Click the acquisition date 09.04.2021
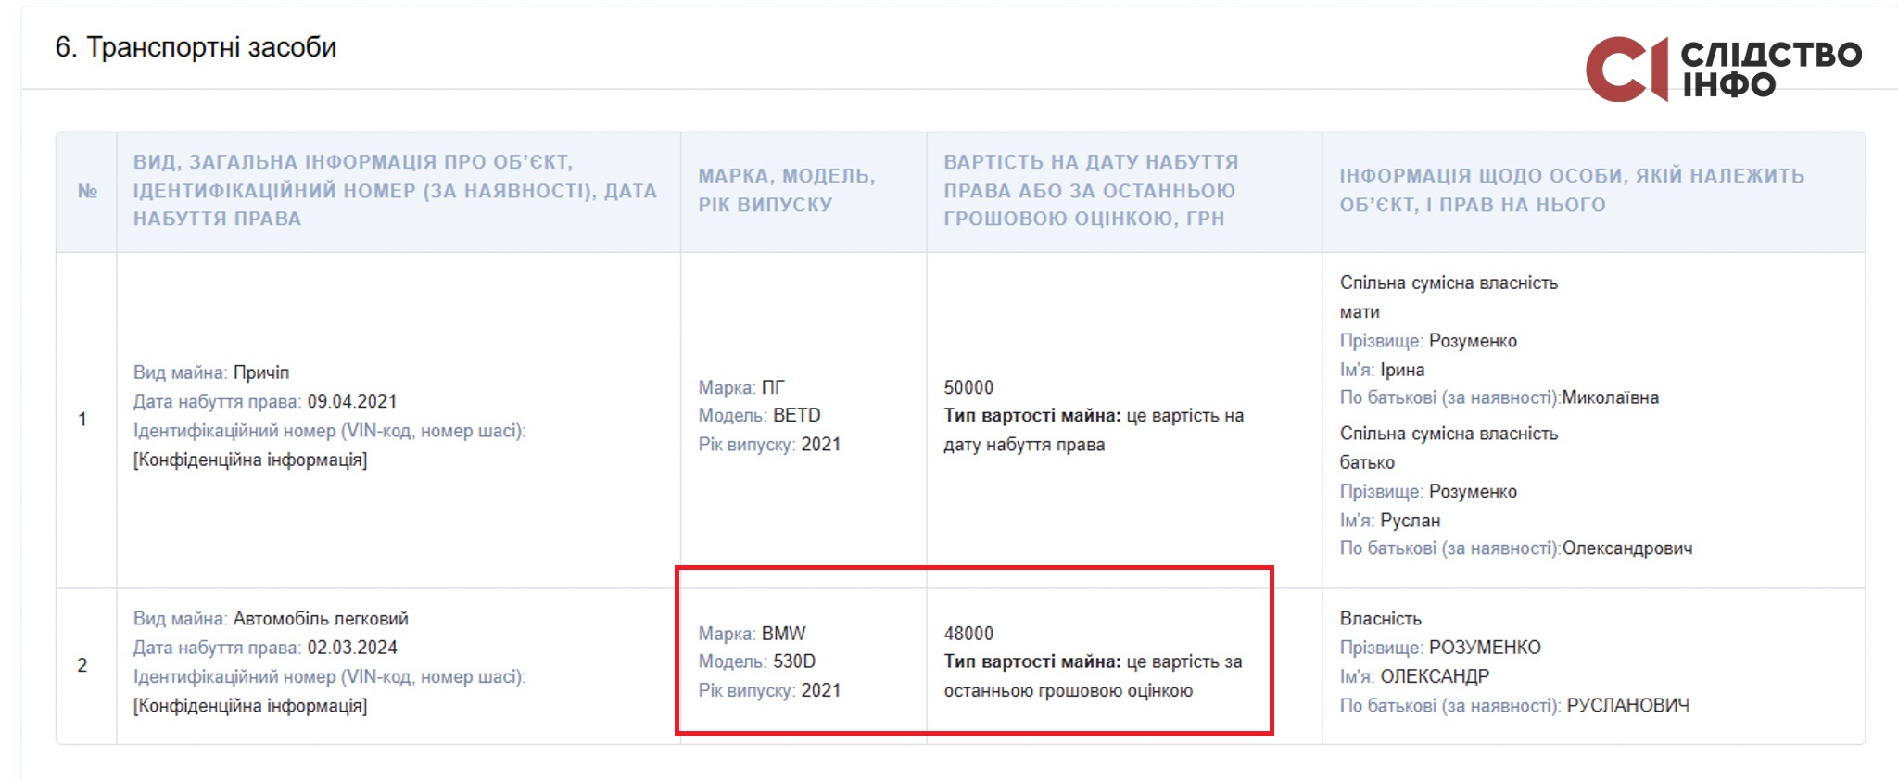1898x781 pixels. 352,401
